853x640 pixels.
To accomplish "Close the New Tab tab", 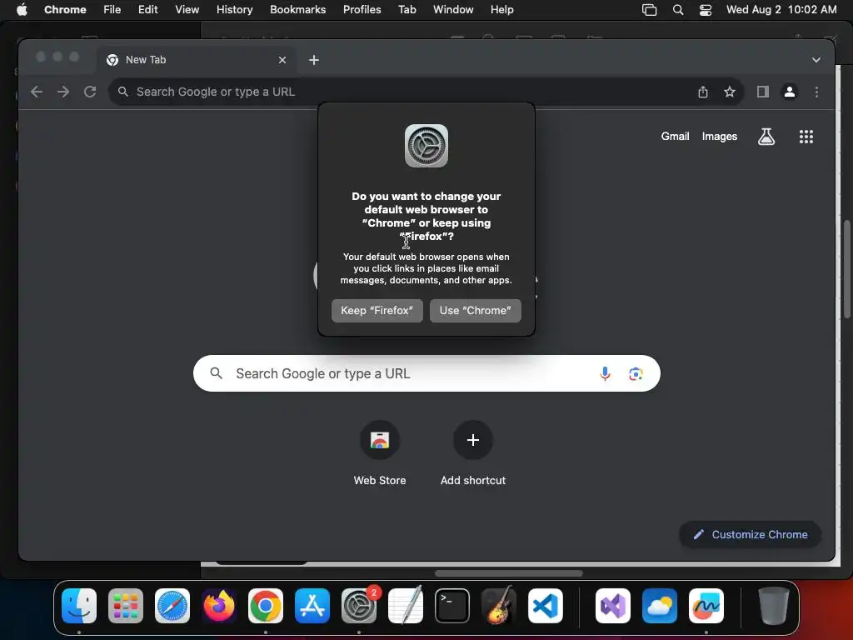I will click(282, 60).
